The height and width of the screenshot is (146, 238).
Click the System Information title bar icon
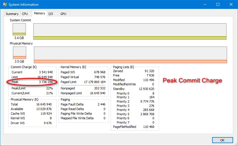pos(5,5)
